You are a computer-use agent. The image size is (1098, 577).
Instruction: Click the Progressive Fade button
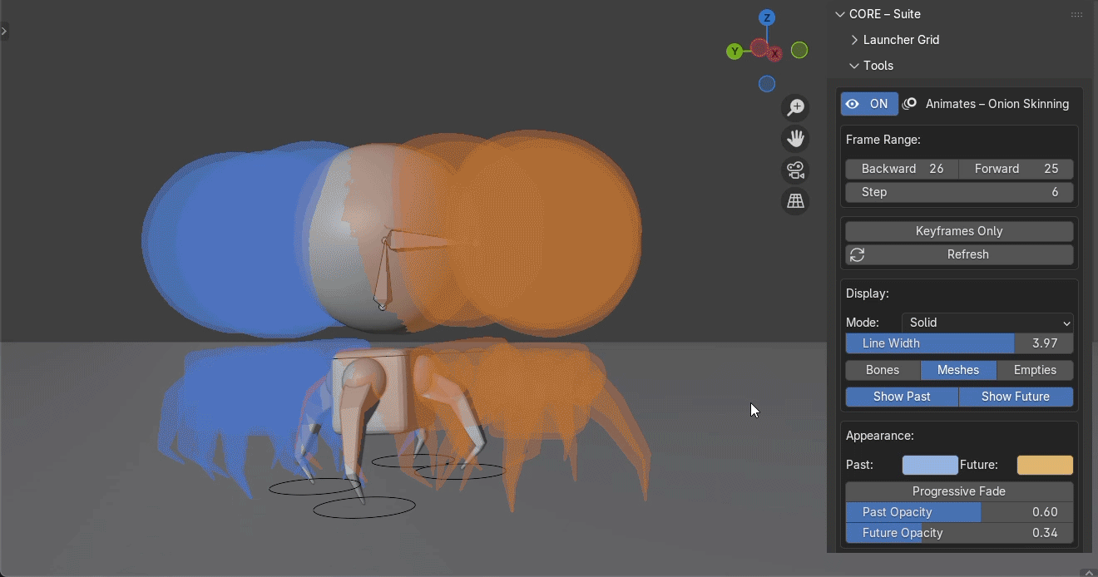959,491
